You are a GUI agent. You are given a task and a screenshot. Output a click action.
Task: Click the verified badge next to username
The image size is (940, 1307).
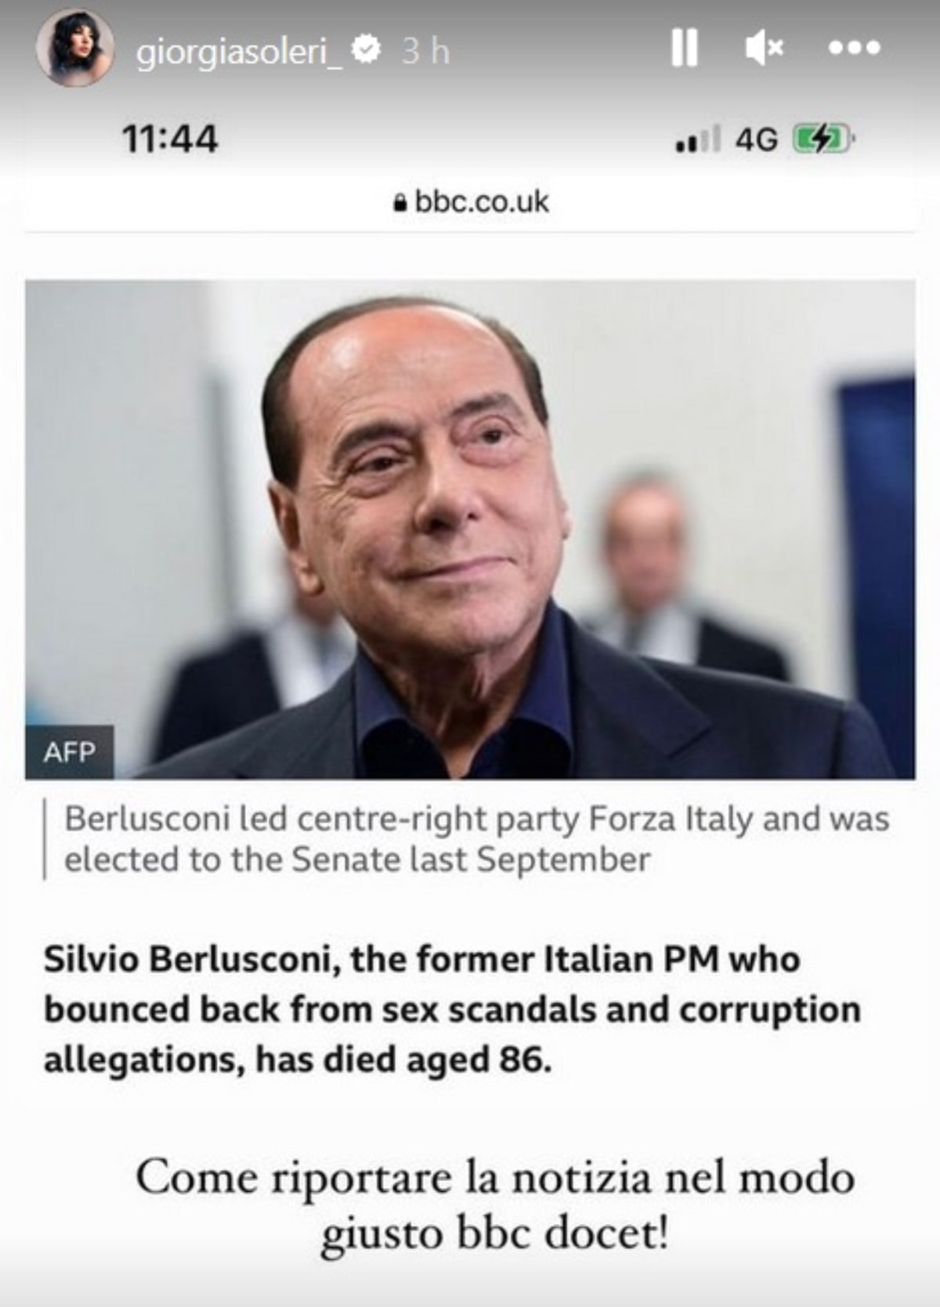[367, 51]
